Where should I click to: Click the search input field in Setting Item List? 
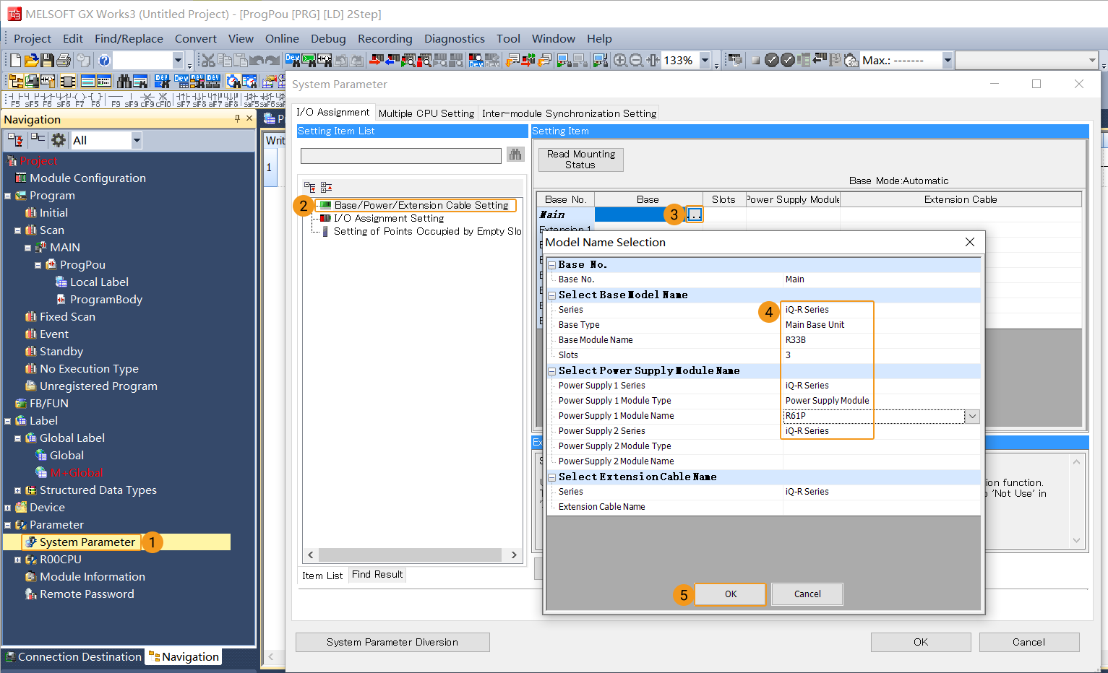[400, 156]
